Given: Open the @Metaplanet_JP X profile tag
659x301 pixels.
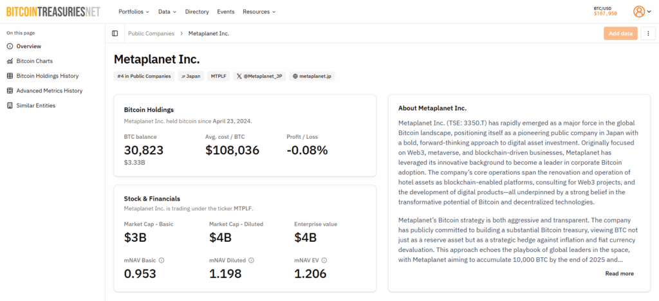Looking at the screenshot, I should click(x=259, y=76).
